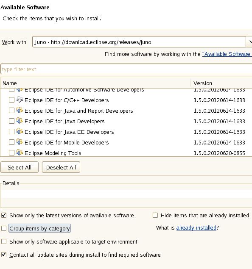Click the Java and Report Developers feature icon
This screenshot has height=269, width=252.
pos(20,110)
